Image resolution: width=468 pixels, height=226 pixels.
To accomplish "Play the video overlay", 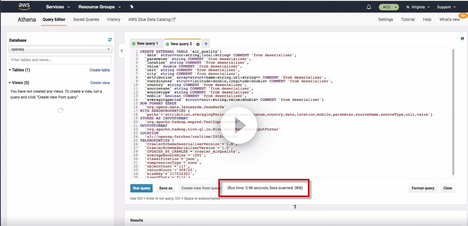I will pyautogui.click(x=238, y=125).
